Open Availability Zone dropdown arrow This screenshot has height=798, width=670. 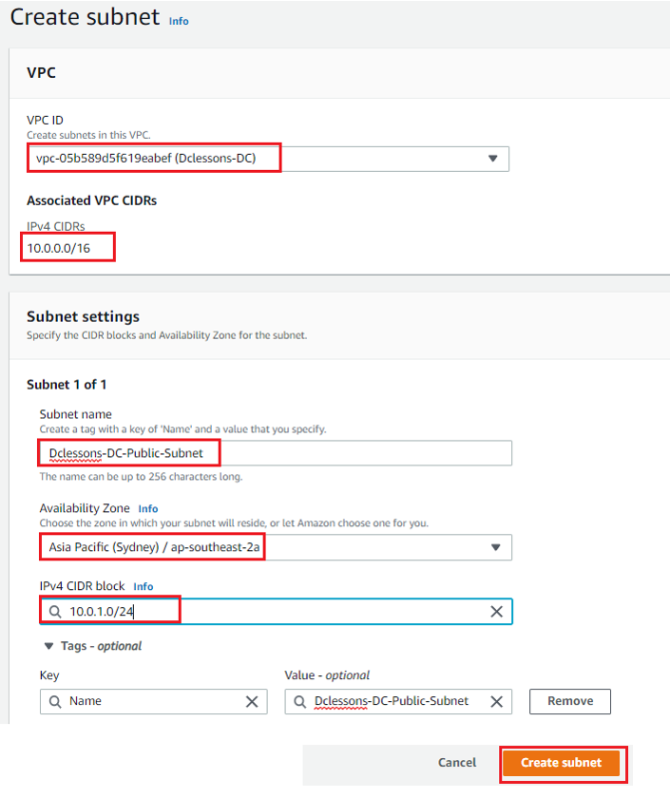tap(495, 547)
